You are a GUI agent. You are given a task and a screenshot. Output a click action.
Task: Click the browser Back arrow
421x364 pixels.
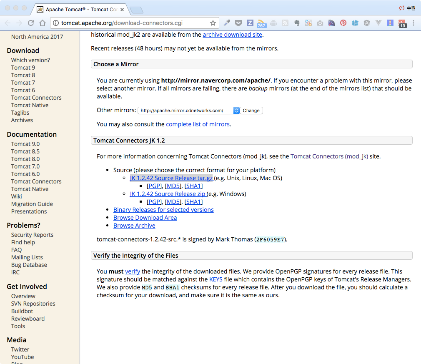(x=8, y=23)
